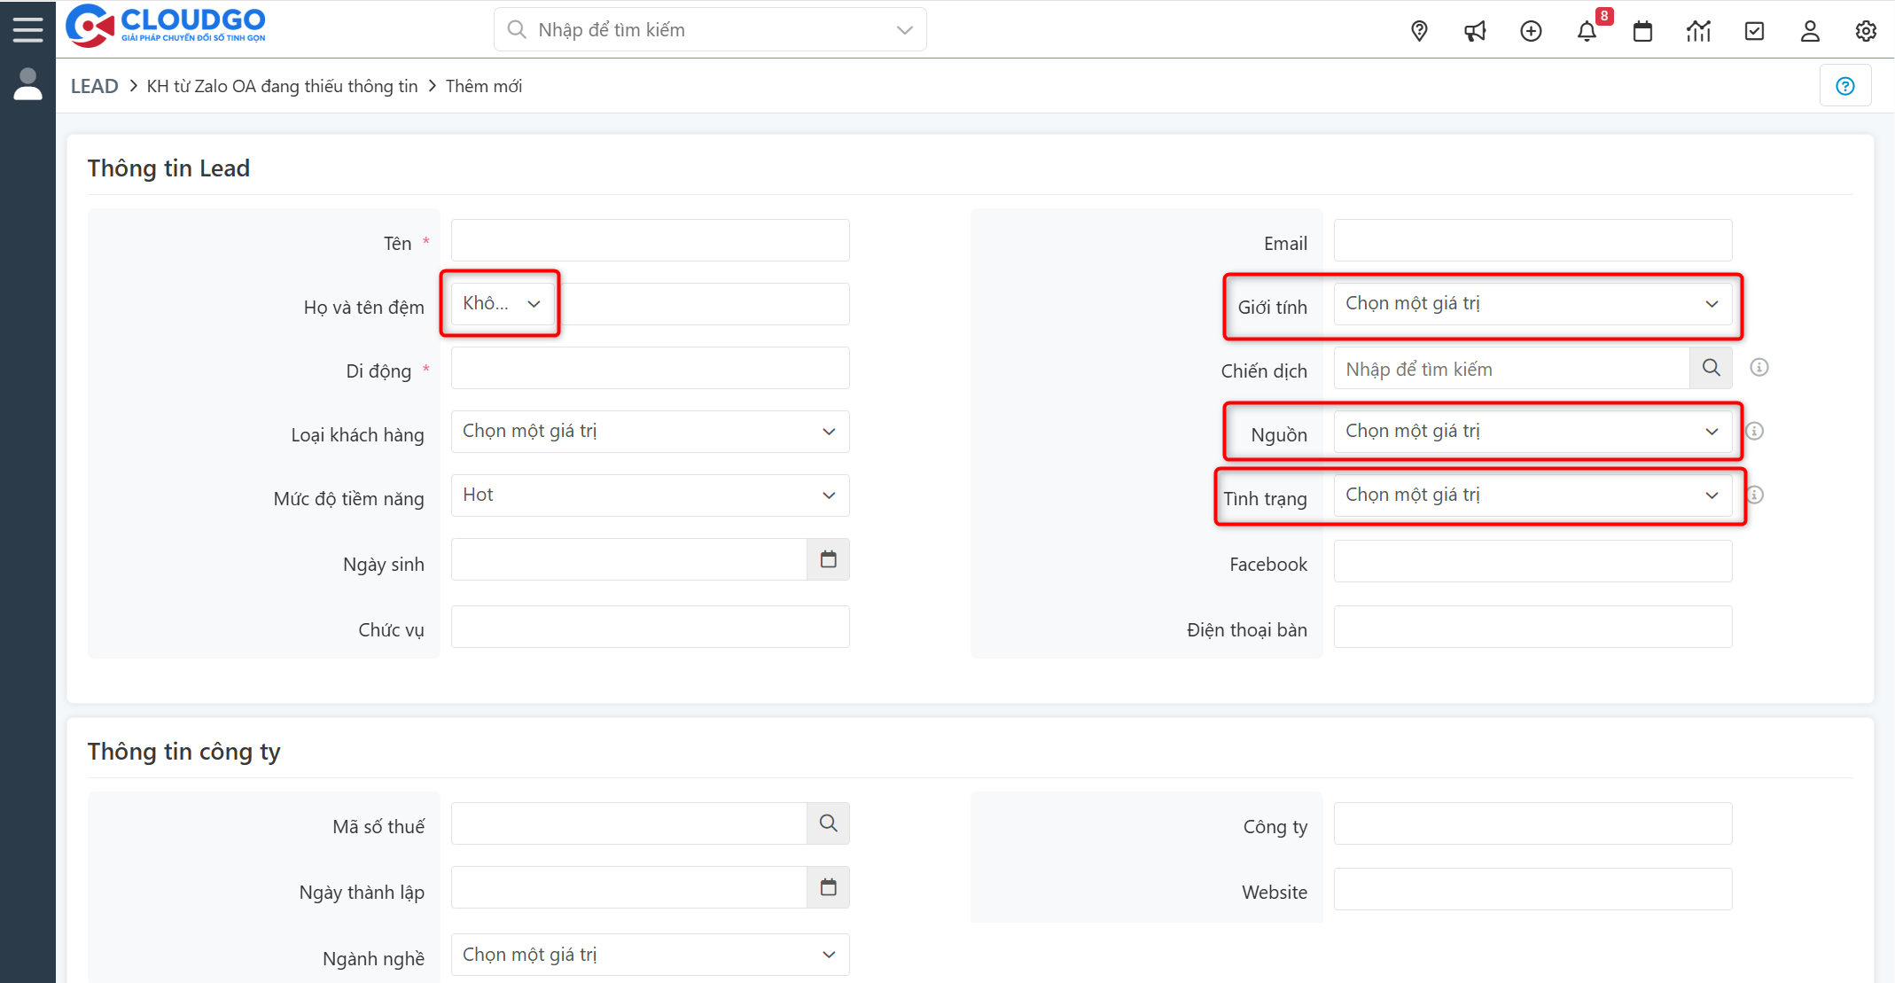This screenshot has height=983, width=1895.
Task: Open the settings gear
Action: pos(1866,31)
